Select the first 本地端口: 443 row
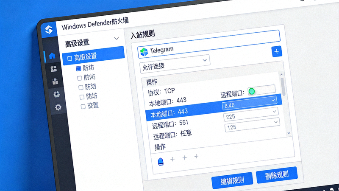Image resolution: width=339 pixels, height=191 pixels. point(168,102)
